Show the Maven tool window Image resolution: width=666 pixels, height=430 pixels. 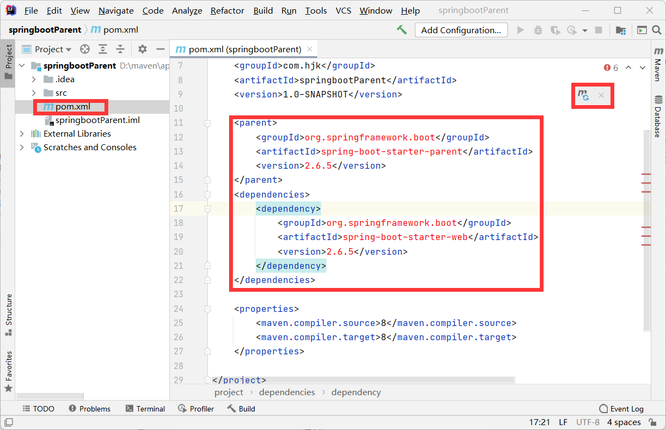coord(658,65)
